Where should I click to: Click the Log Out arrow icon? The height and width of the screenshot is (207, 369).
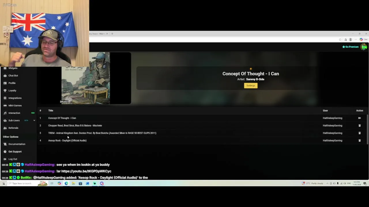point(5,159)
